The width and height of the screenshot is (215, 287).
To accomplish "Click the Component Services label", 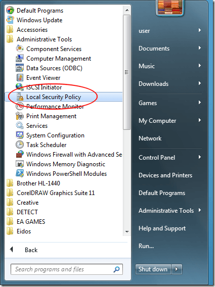I will pos(54,49).
